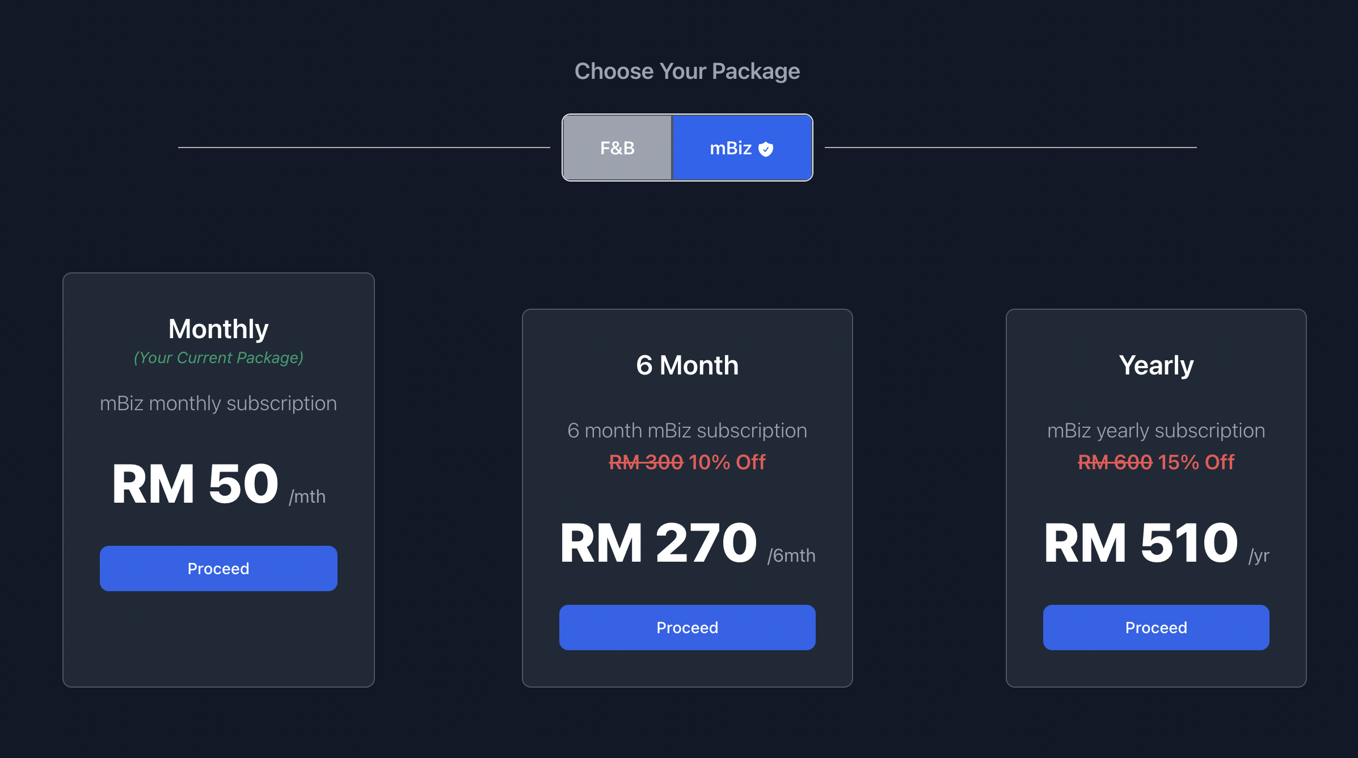Screen dimensions: 1358x758
Task: Click the '10% Off' discount label
Action: [727, 462]
